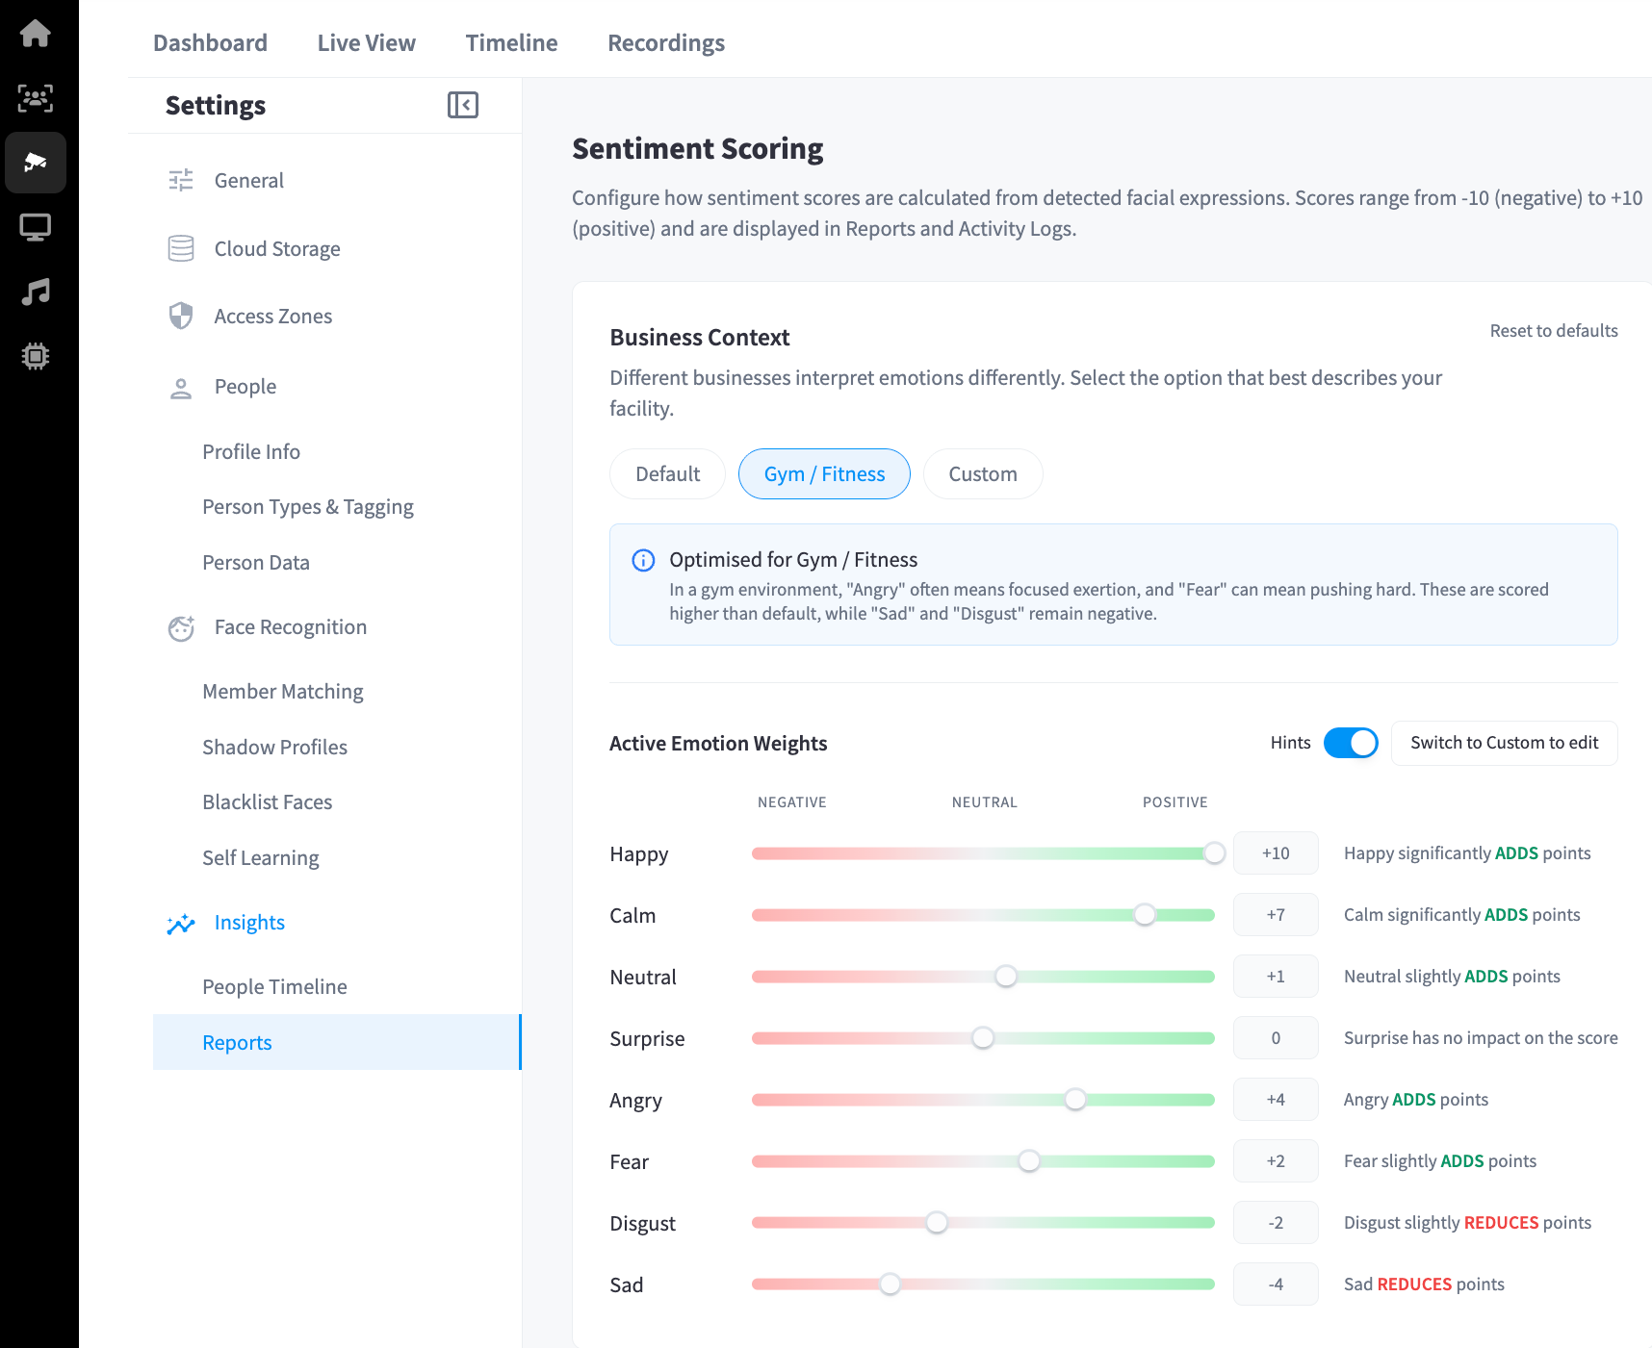The width and height of the screenshot is (1652, 1348).
Task: Select the security camera icon
Action: click(x=36, y=163)
